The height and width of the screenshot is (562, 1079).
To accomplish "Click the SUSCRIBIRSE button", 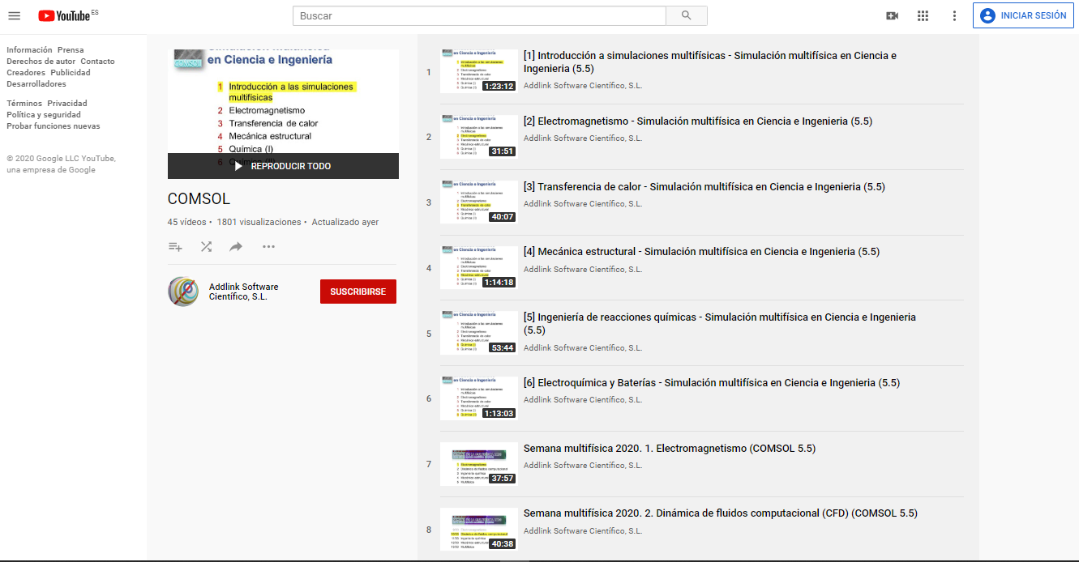I will [x=358, y=292].
